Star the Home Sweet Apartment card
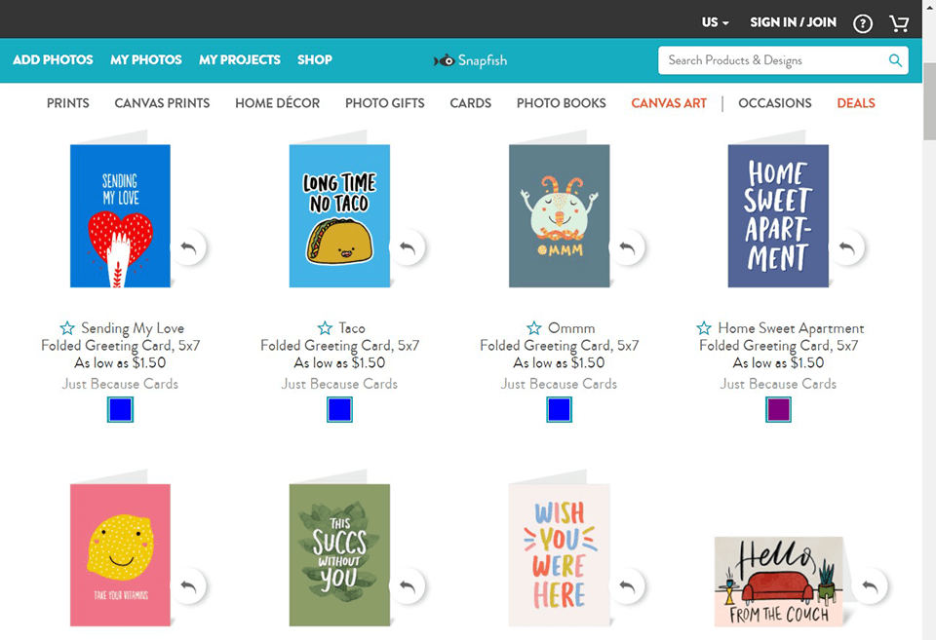This screenshot has width=936, height=640. click(704, 328)
